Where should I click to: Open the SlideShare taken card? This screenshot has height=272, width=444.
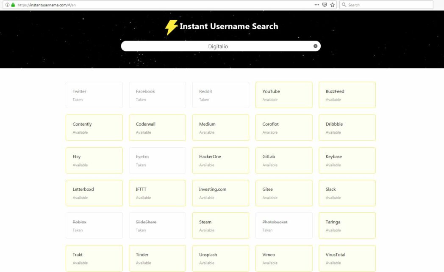[x=158, y=225]
